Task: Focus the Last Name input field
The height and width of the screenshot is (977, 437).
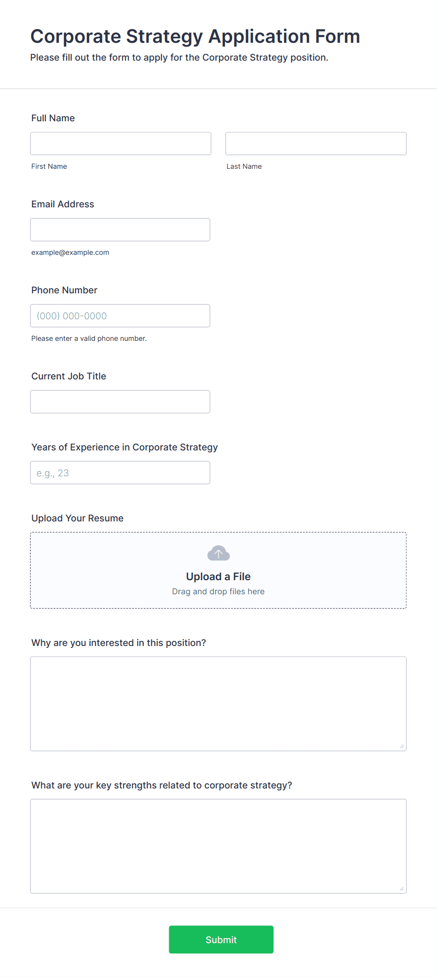Action: [x=316, y=143]
